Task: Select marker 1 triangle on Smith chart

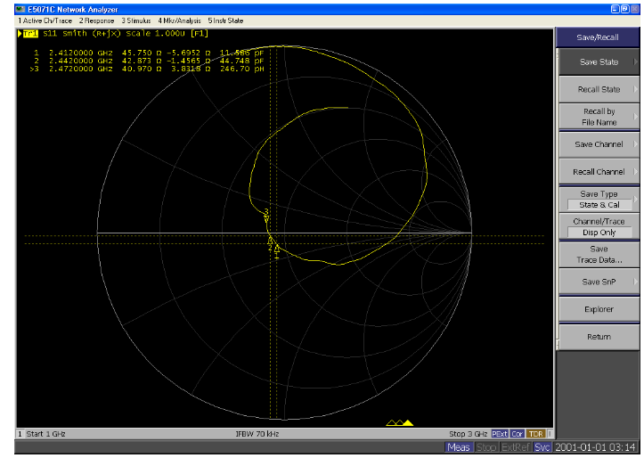Action: 277,249
